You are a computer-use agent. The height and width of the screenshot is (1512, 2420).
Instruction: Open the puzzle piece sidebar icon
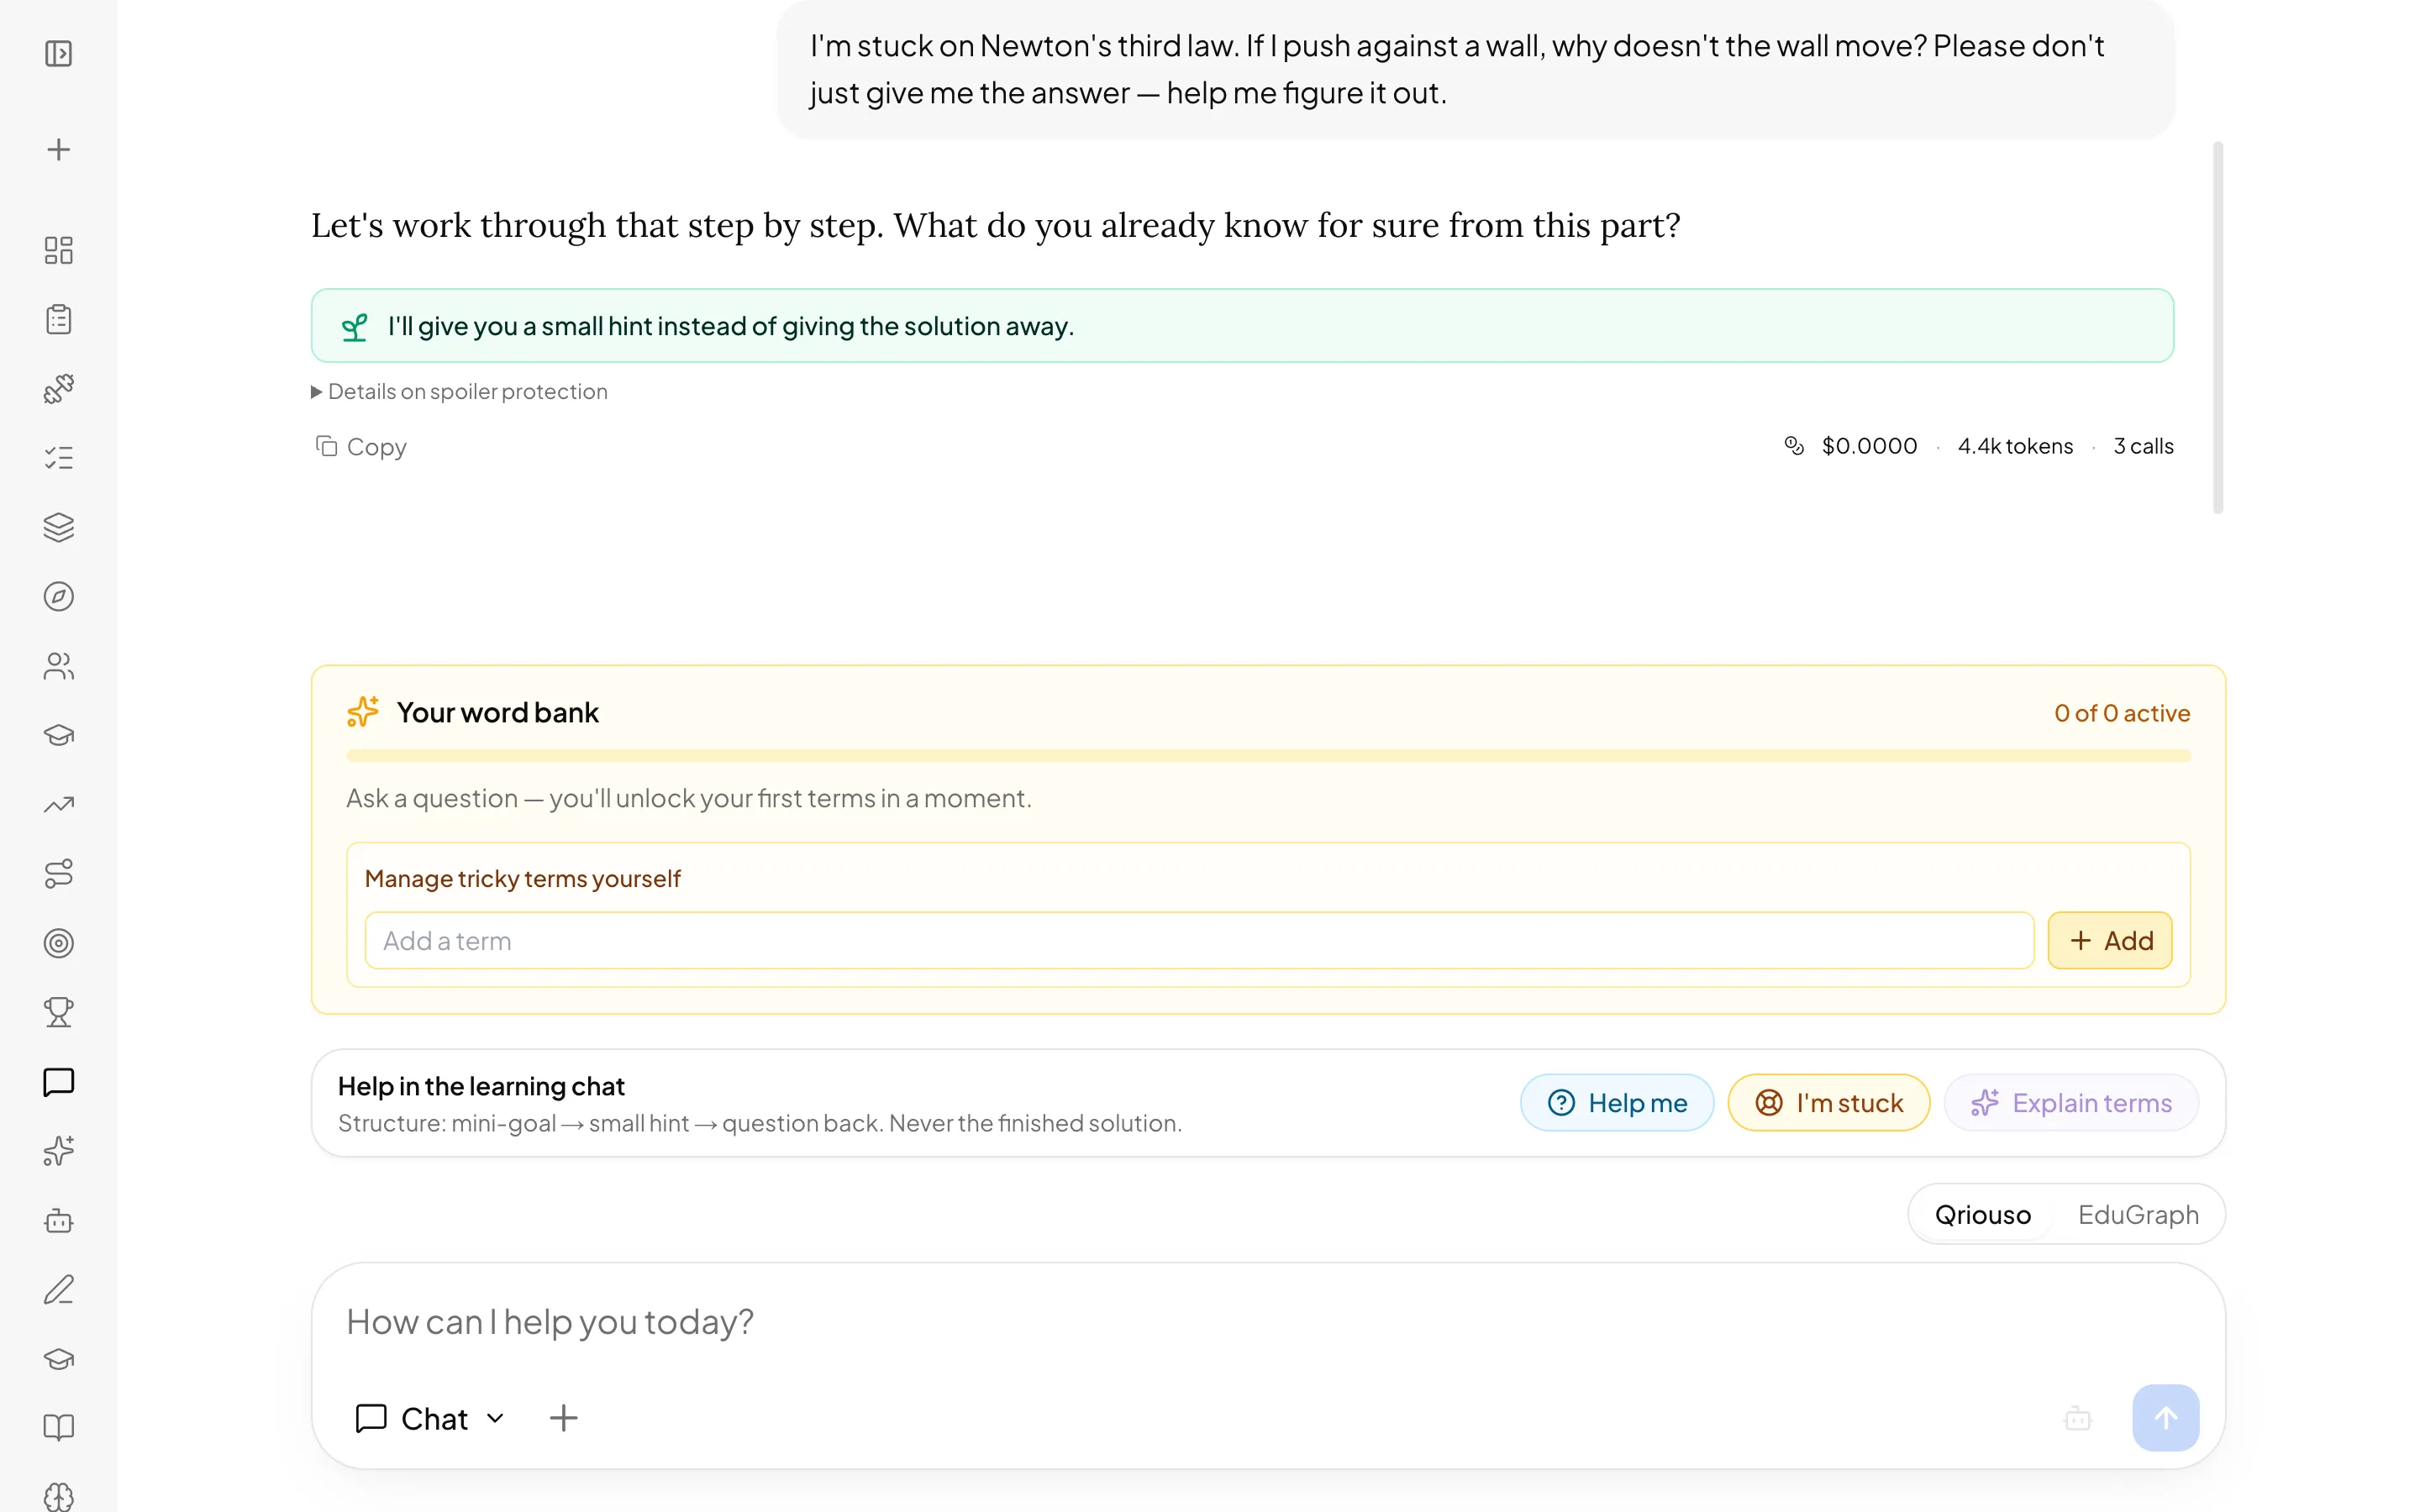58,388
